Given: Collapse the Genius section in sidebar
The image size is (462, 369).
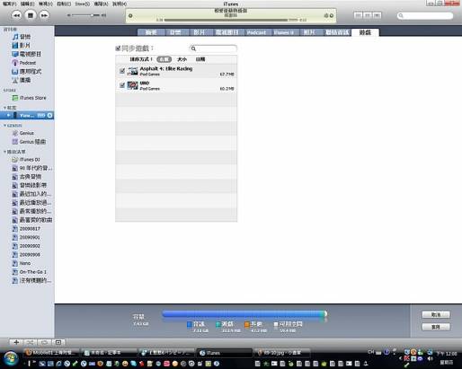Looking at the screenshot, I should 4,126.
